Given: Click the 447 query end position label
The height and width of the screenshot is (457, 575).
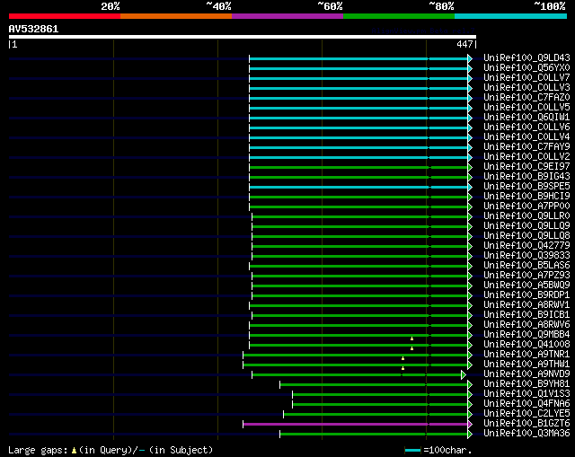Looking at the screenshot, I should (464, 44).
